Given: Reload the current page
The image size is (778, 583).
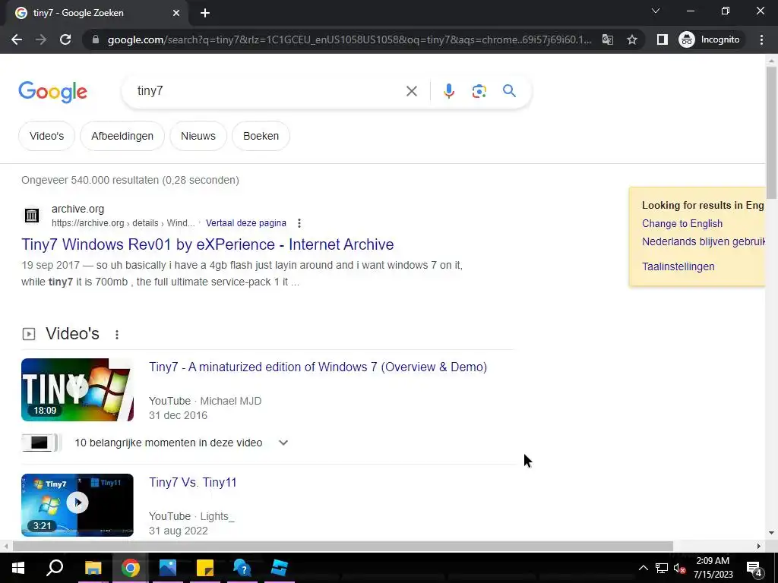Looking at the screenshot, I should pyautogui.click(x=65, y=39).
